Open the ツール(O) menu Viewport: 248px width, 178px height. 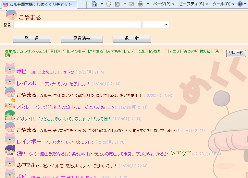point(223,4)
